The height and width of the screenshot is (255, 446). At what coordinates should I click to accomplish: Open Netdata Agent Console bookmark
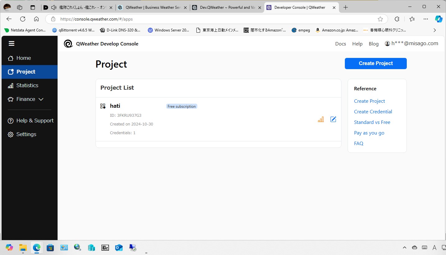pos(25,30)
